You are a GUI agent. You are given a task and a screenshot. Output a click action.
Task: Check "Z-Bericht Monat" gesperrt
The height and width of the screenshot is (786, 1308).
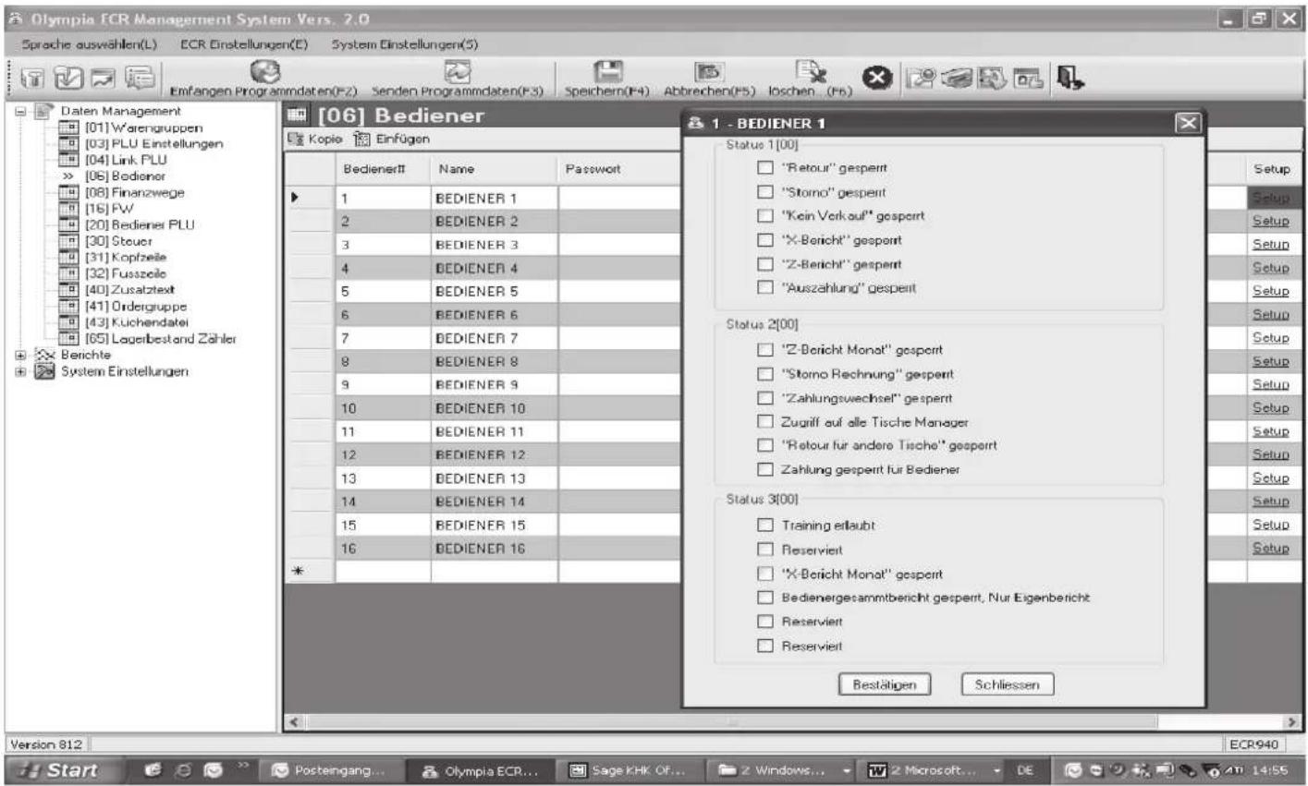pos(764,350)
